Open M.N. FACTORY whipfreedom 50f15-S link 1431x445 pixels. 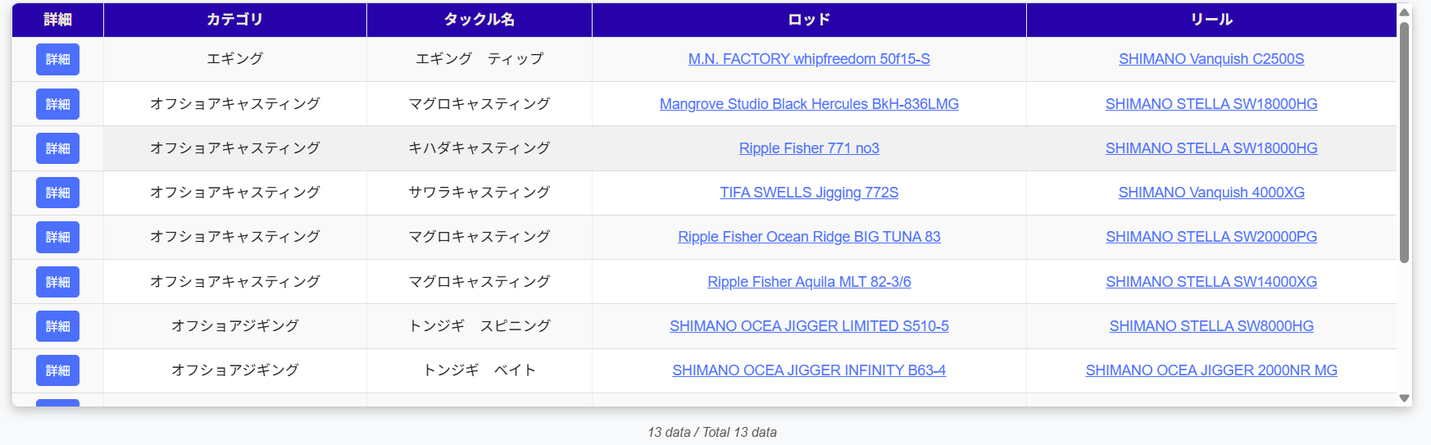coord(808,59)
